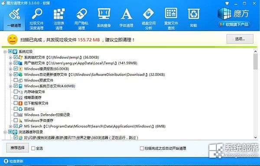
Task: Uncheck Windows错误报告 checkbox
Action: click(x=16, y=69)
